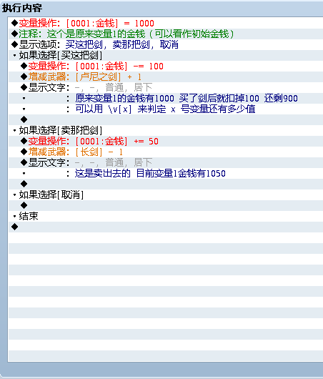This screenshot has width=323, height=379.
Task: Select empty diamond line below 这是卖出去的 text
Action: 166,184
